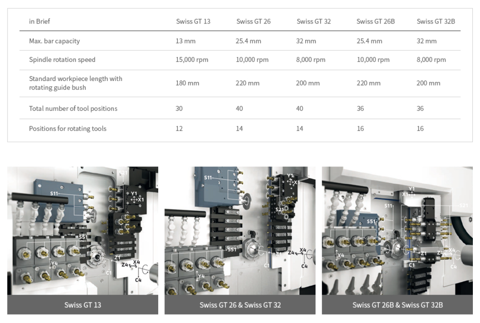This screenshot has width=480, height=323.
Task: Click the 'Positions for rotating tools' row label
Action: click(68, 129)
